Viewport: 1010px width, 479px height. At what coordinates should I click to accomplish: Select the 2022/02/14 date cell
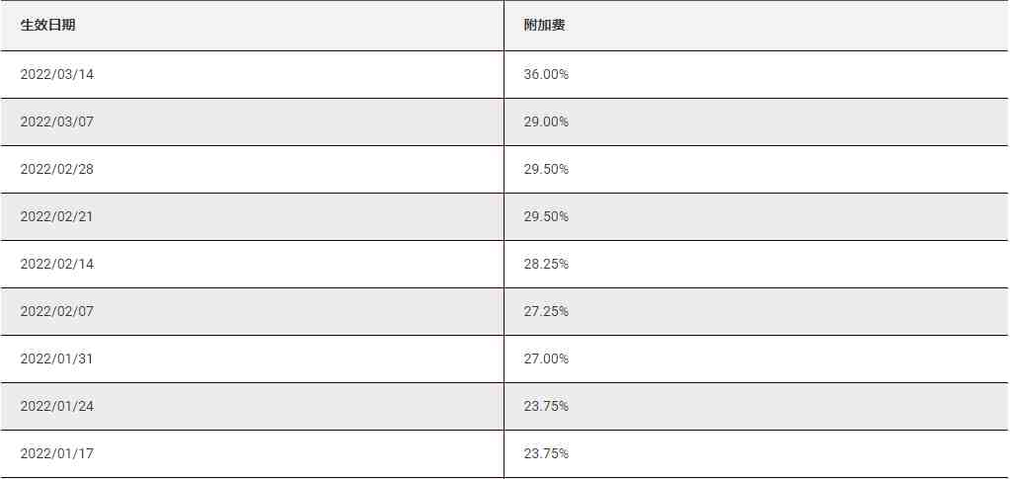coord(252,265)
